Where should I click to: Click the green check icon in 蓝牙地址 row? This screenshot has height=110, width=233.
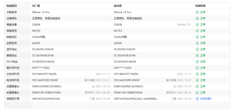(x=197, y=49)
